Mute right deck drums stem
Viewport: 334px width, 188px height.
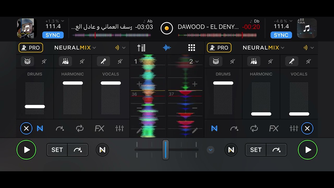pos(232,61)
